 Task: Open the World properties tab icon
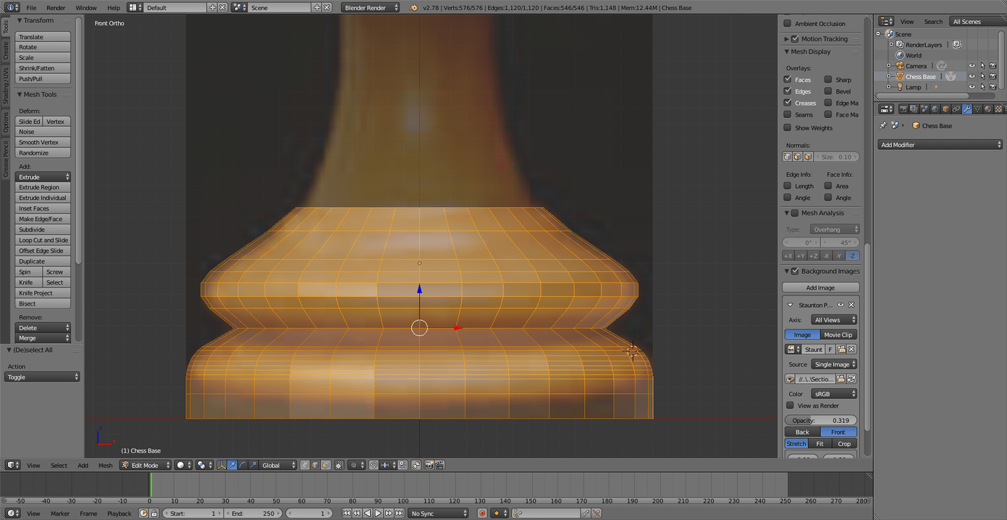(x=935, y=109)
